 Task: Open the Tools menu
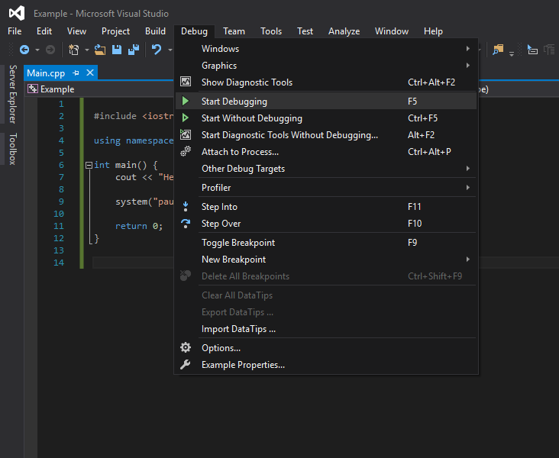tap(271, 31)
